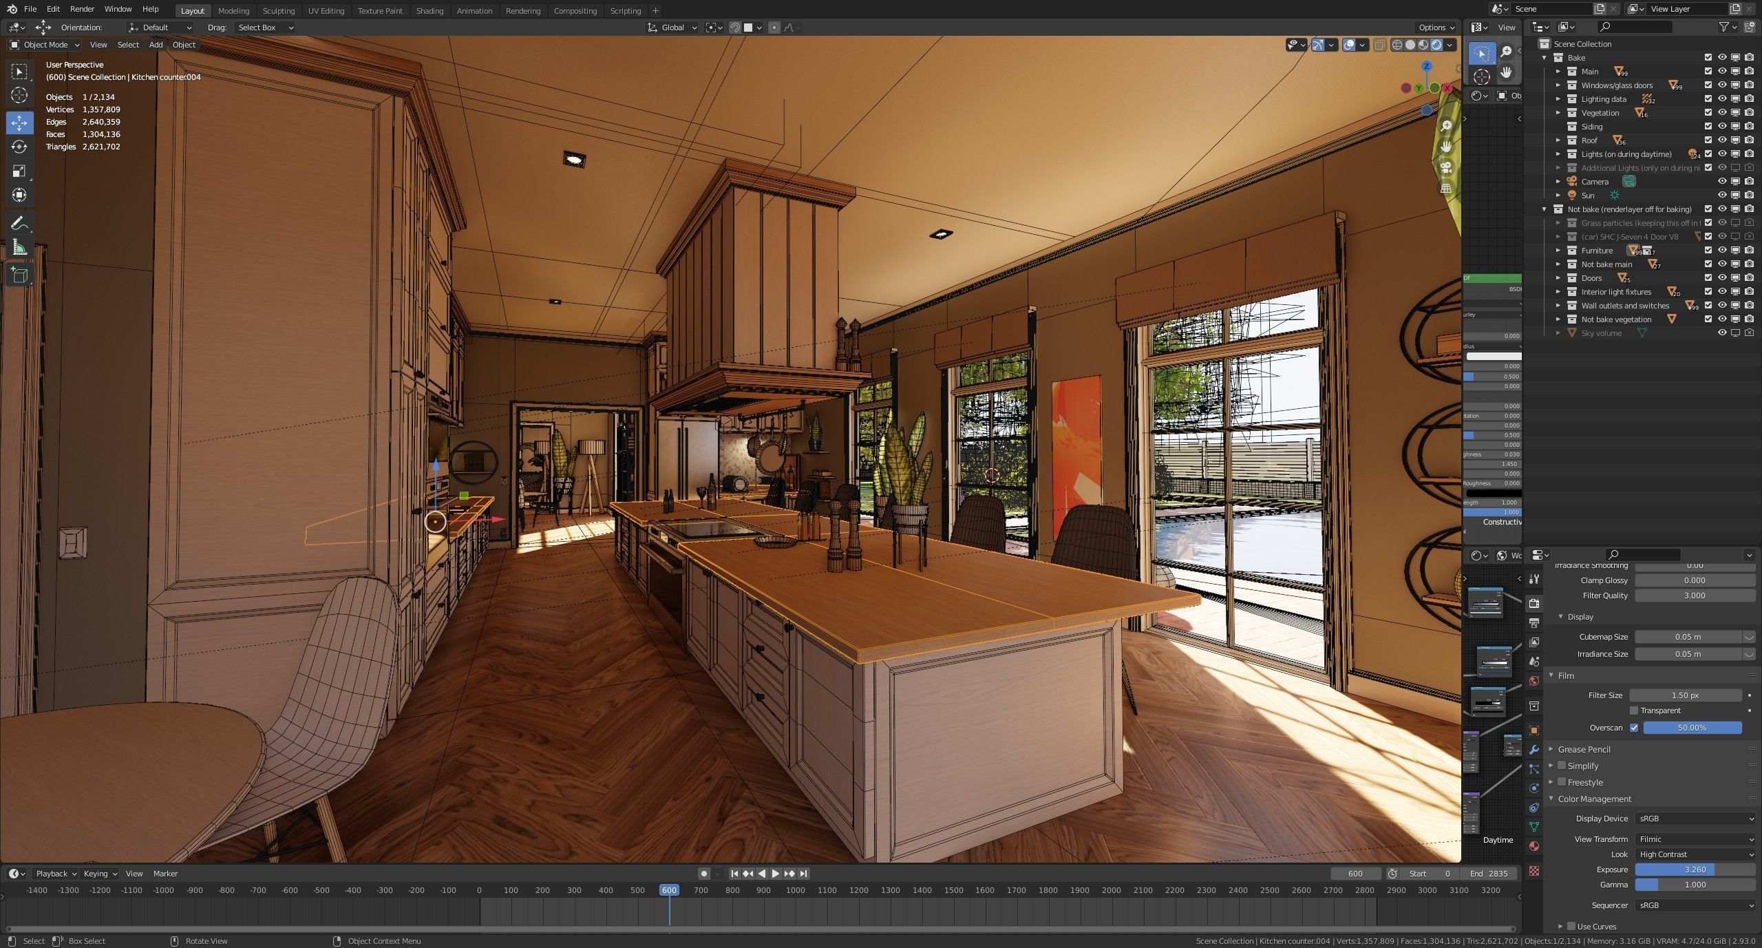
Task: Select the Rotate tool
Action: (19, 147)
